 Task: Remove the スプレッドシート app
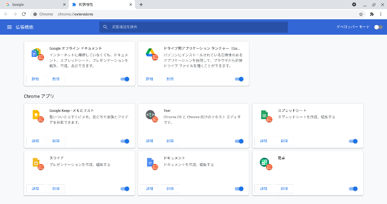(284, 141)
